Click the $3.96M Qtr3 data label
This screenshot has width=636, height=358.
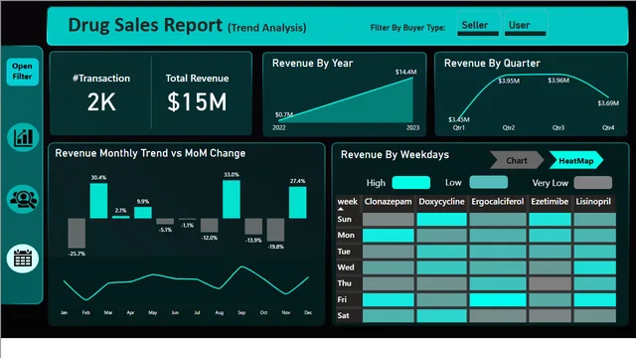point(558,81)
